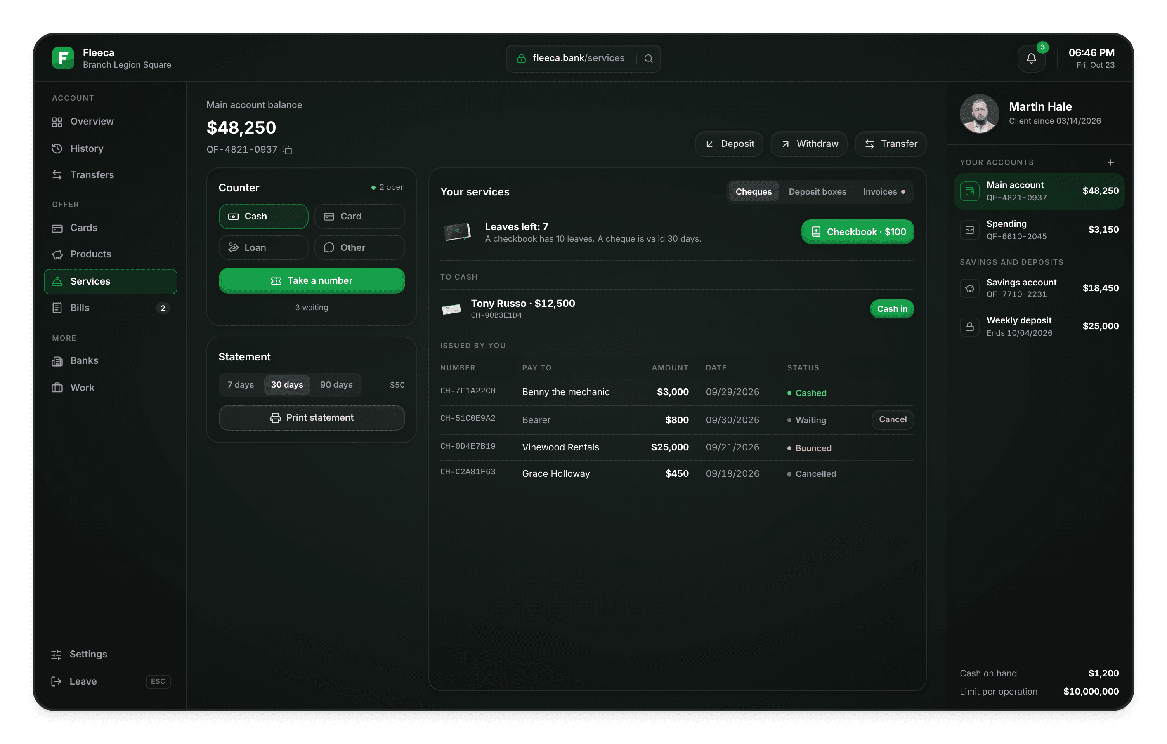Click the Savings account piggy bank icon

(970, 288)
